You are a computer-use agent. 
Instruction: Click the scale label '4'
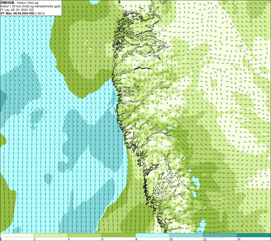(x=69, y=239)
